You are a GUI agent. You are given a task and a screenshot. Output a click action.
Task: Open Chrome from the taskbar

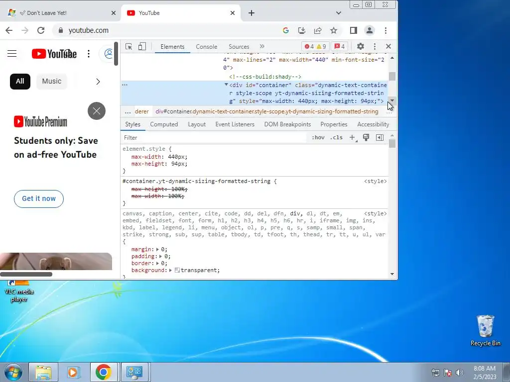tap(104, 372)
